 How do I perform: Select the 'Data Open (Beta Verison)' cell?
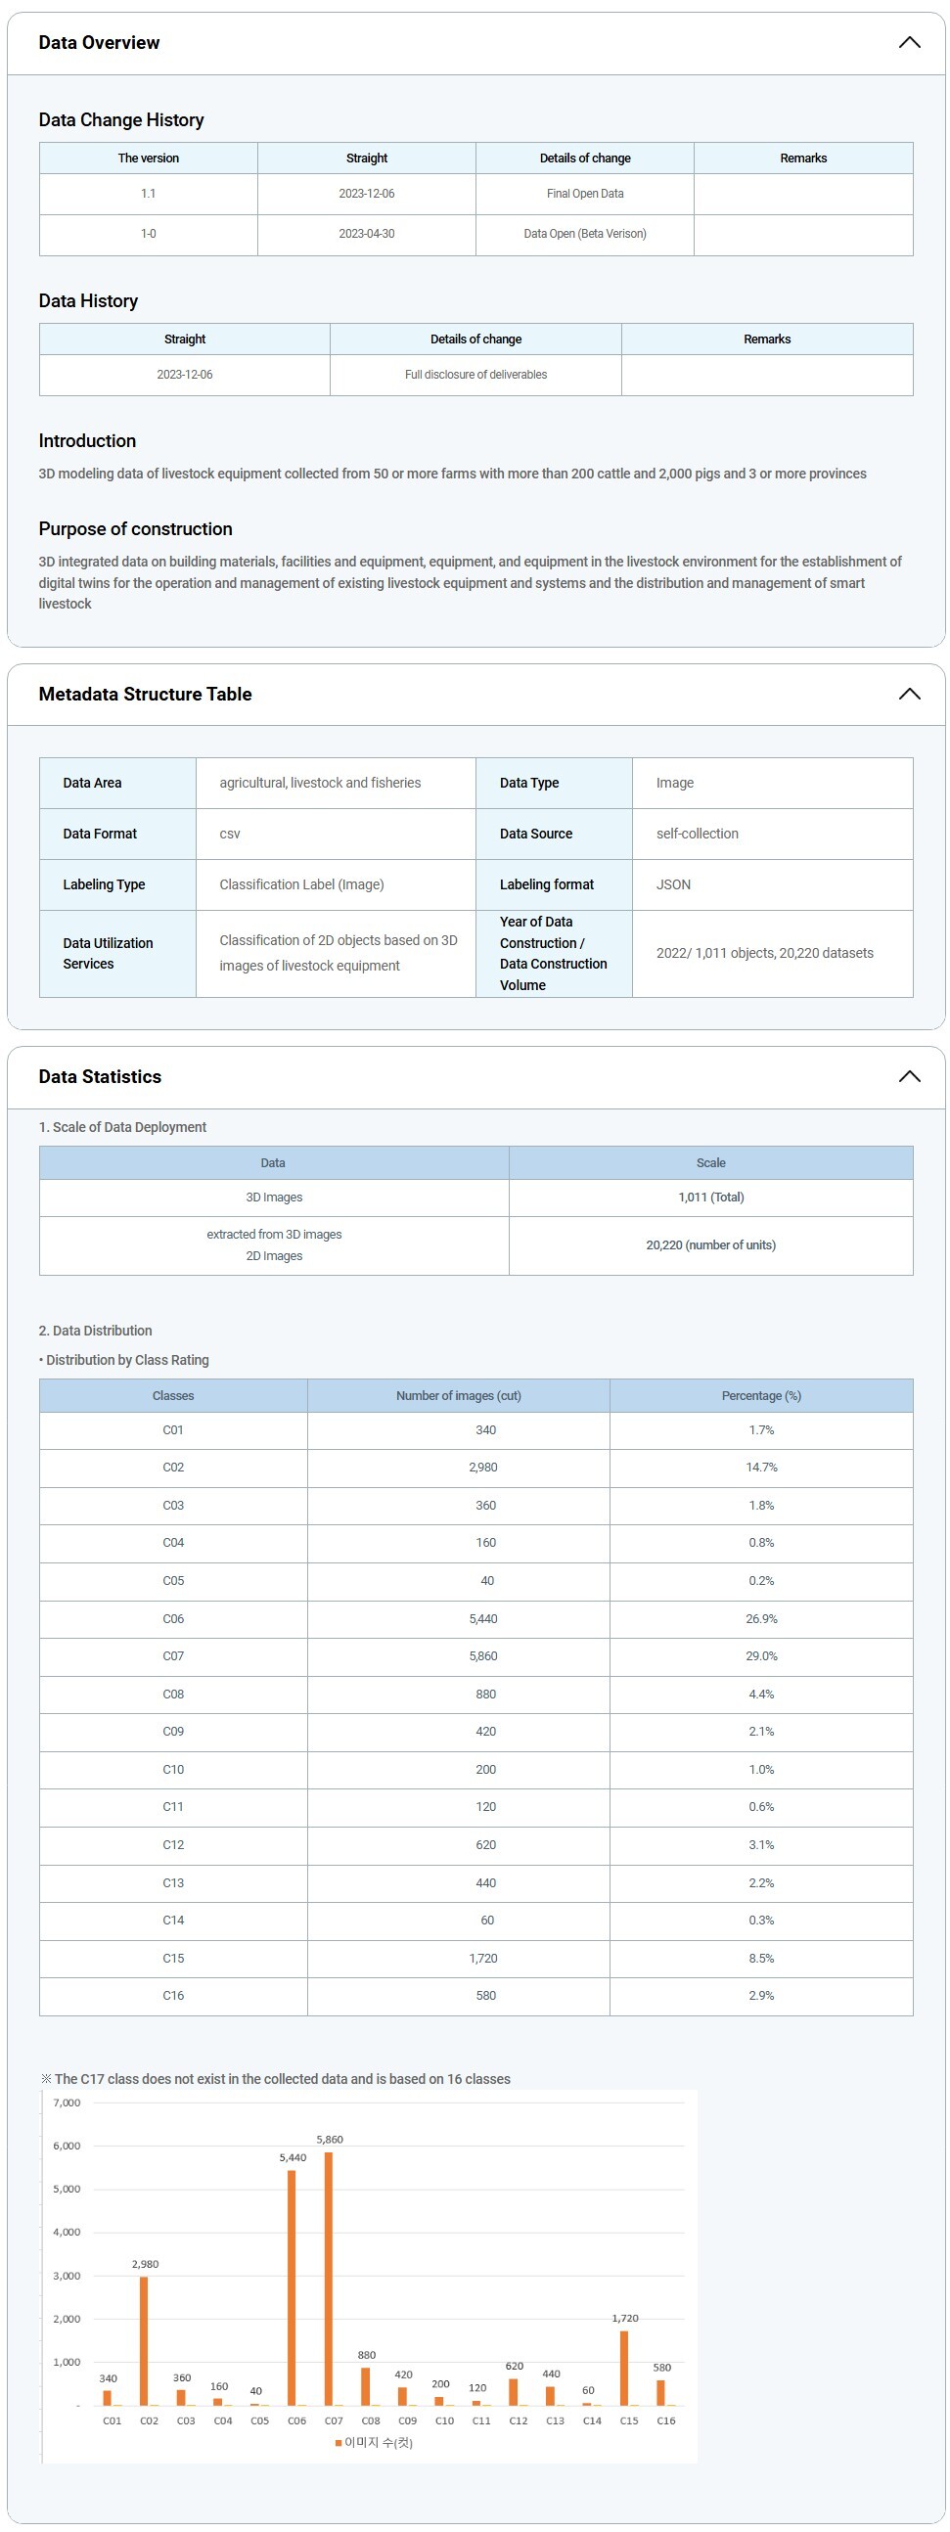tap(584, 234)
